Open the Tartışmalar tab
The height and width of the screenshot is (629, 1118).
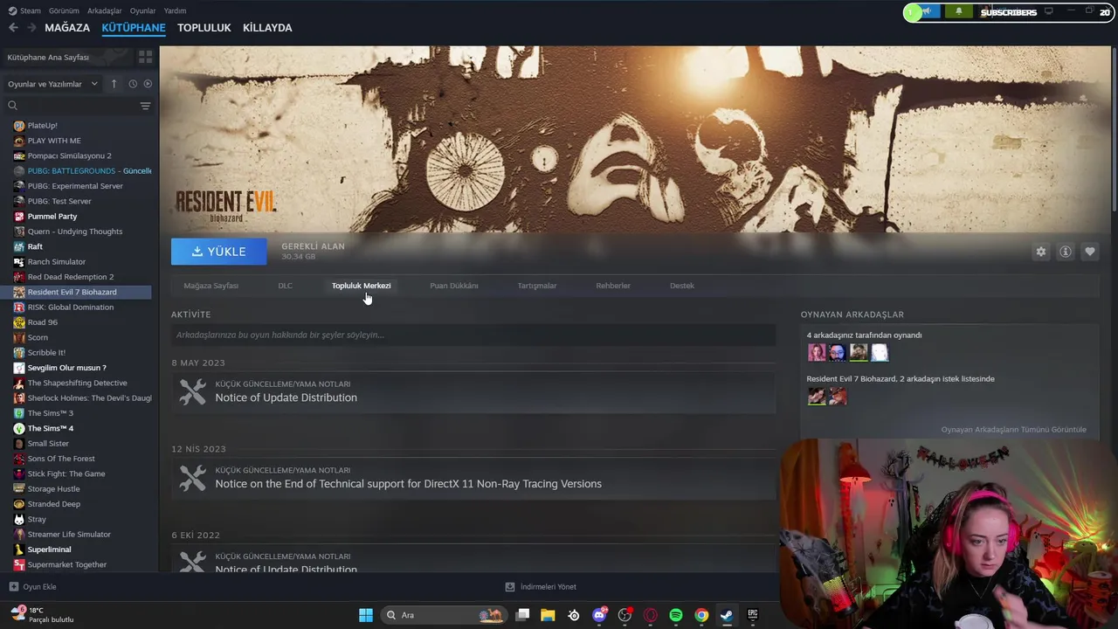click(x=537, y=286)
